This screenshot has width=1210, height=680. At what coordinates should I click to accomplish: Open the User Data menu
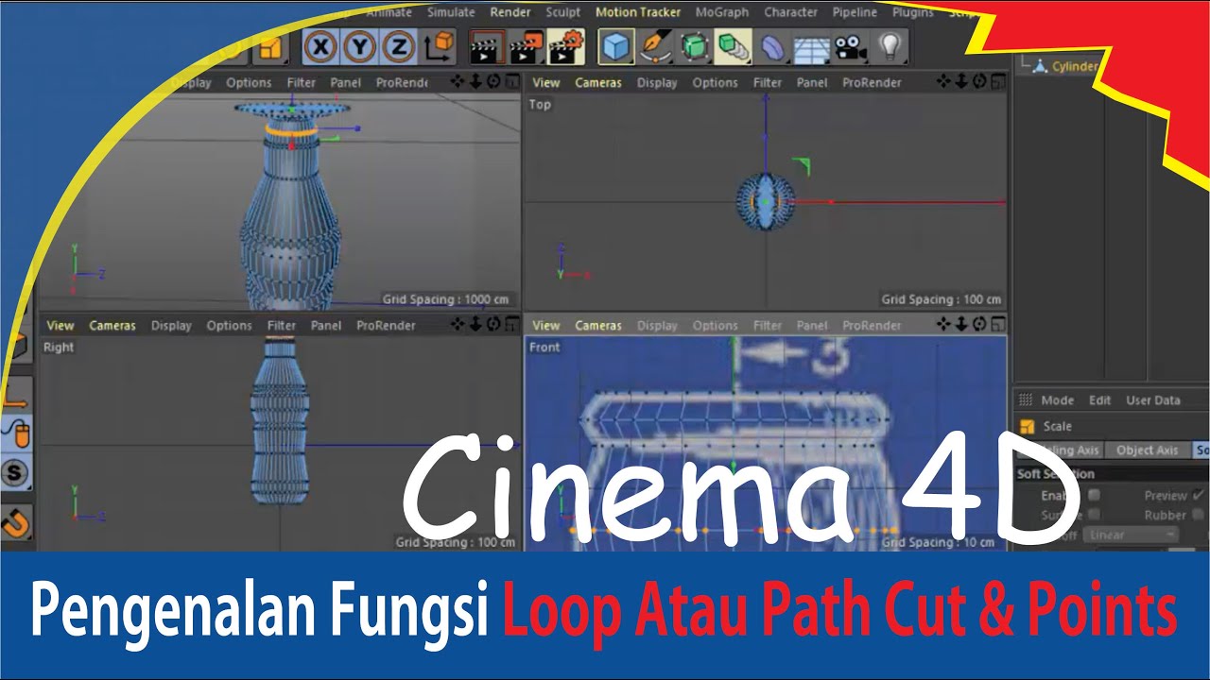coord(1153,399)
